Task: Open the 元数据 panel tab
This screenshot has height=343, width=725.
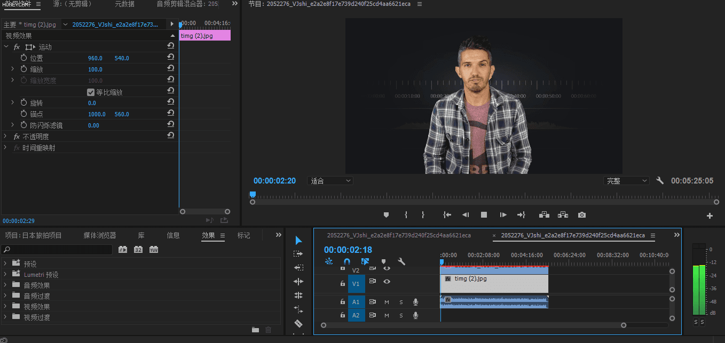Action: click(x=124, y=4)
